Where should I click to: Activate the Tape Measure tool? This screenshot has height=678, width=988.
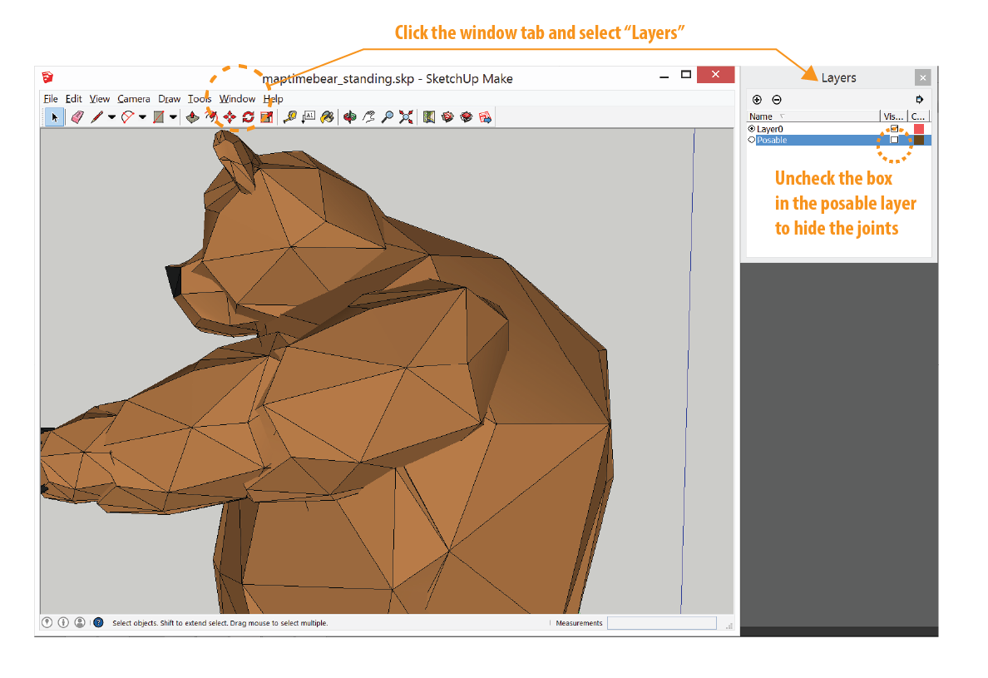[x=290, y=117]
